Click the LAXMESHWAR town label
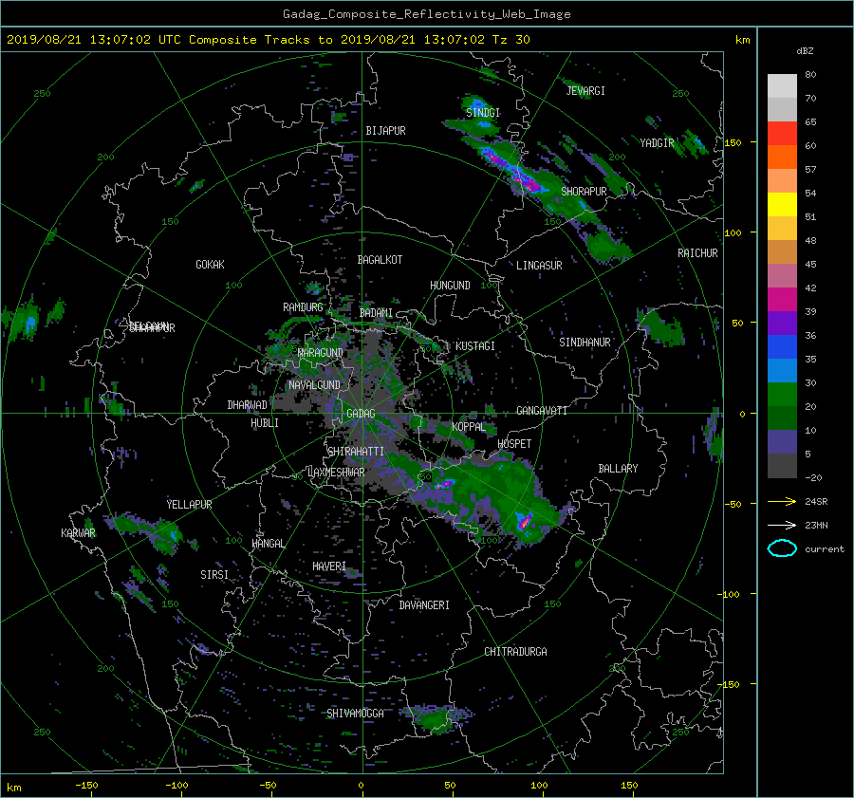854x798 pixels. (x=336, y=473)
